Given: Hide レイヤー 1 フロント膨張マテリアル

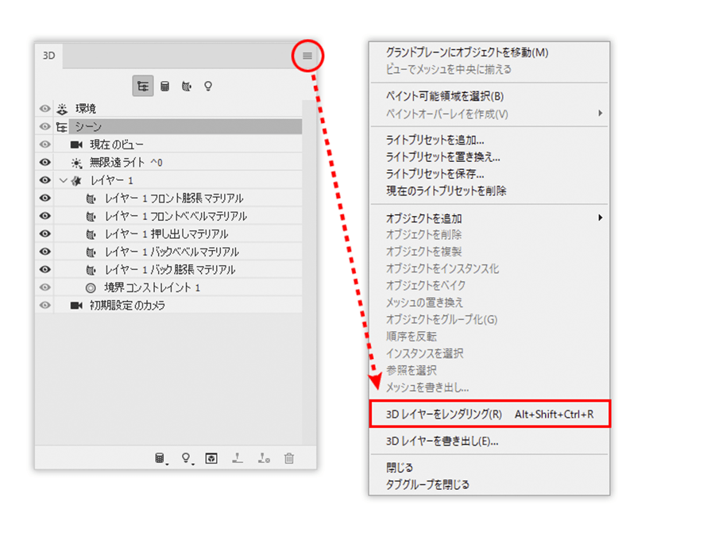Looking at the screenshot, I should click(x=44, y=198).
